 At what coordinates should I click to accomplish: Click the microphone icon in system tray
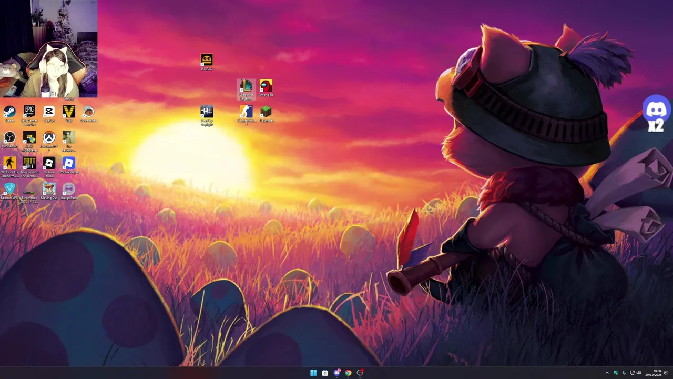click(x=624, y=373)
